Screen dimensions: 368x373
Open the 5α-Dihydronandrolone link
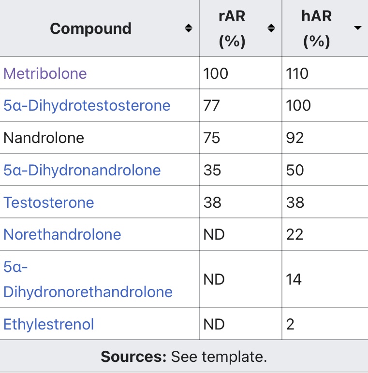(x=82, y=170)
